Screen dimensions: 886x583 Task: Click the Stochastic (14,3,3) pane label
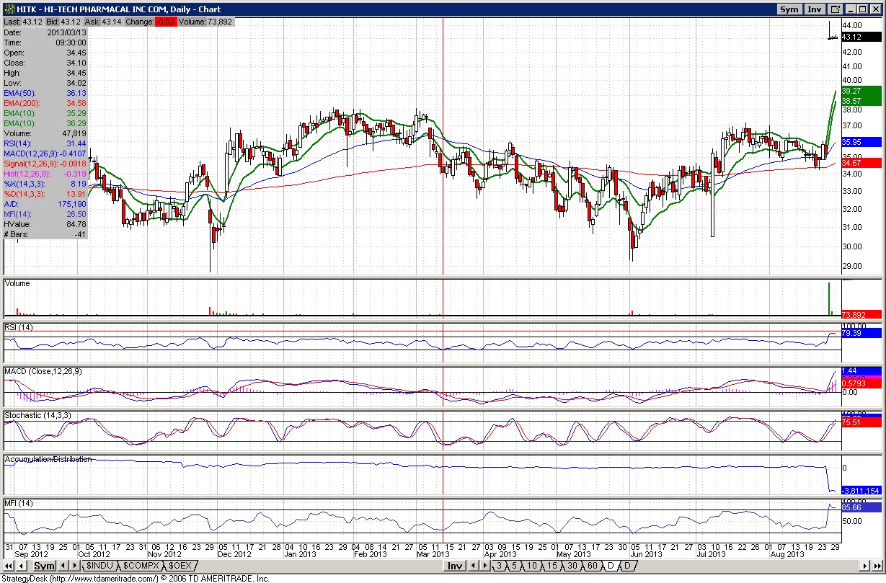[37, 416]
